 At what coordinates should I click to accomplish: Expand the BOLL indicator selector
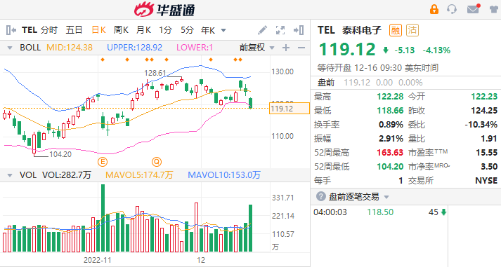10,48
